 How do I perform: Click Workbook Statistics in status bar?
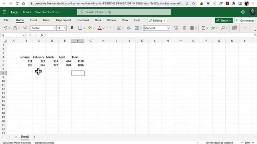point(44,142)
